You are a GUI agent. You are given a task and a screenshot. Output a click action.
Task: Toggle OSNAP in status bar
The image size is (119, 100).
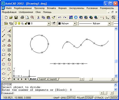coord(90,98)
